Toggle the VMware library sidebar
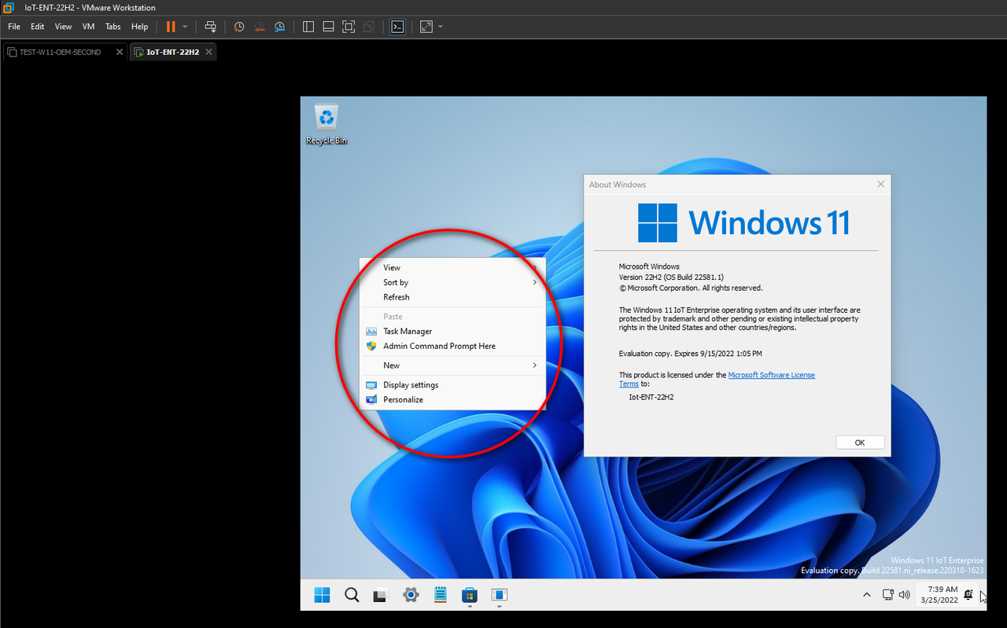The height and width of the screenshot is (628, 1007). pyautogui.click(x=308, y=27)
